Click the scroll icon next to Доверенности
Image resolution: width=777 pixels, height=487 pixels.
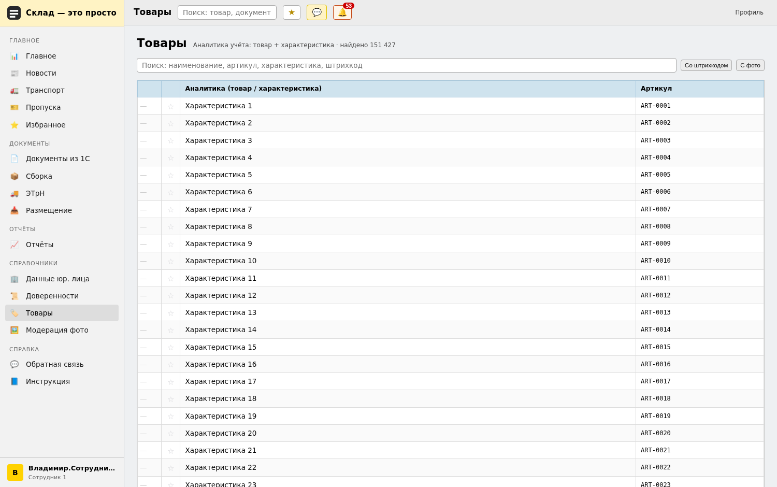(15, 296)
